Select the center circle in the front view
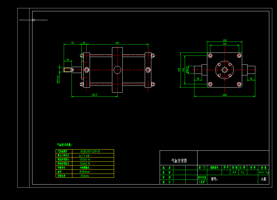The image size is (277, 200). point(117,69)
